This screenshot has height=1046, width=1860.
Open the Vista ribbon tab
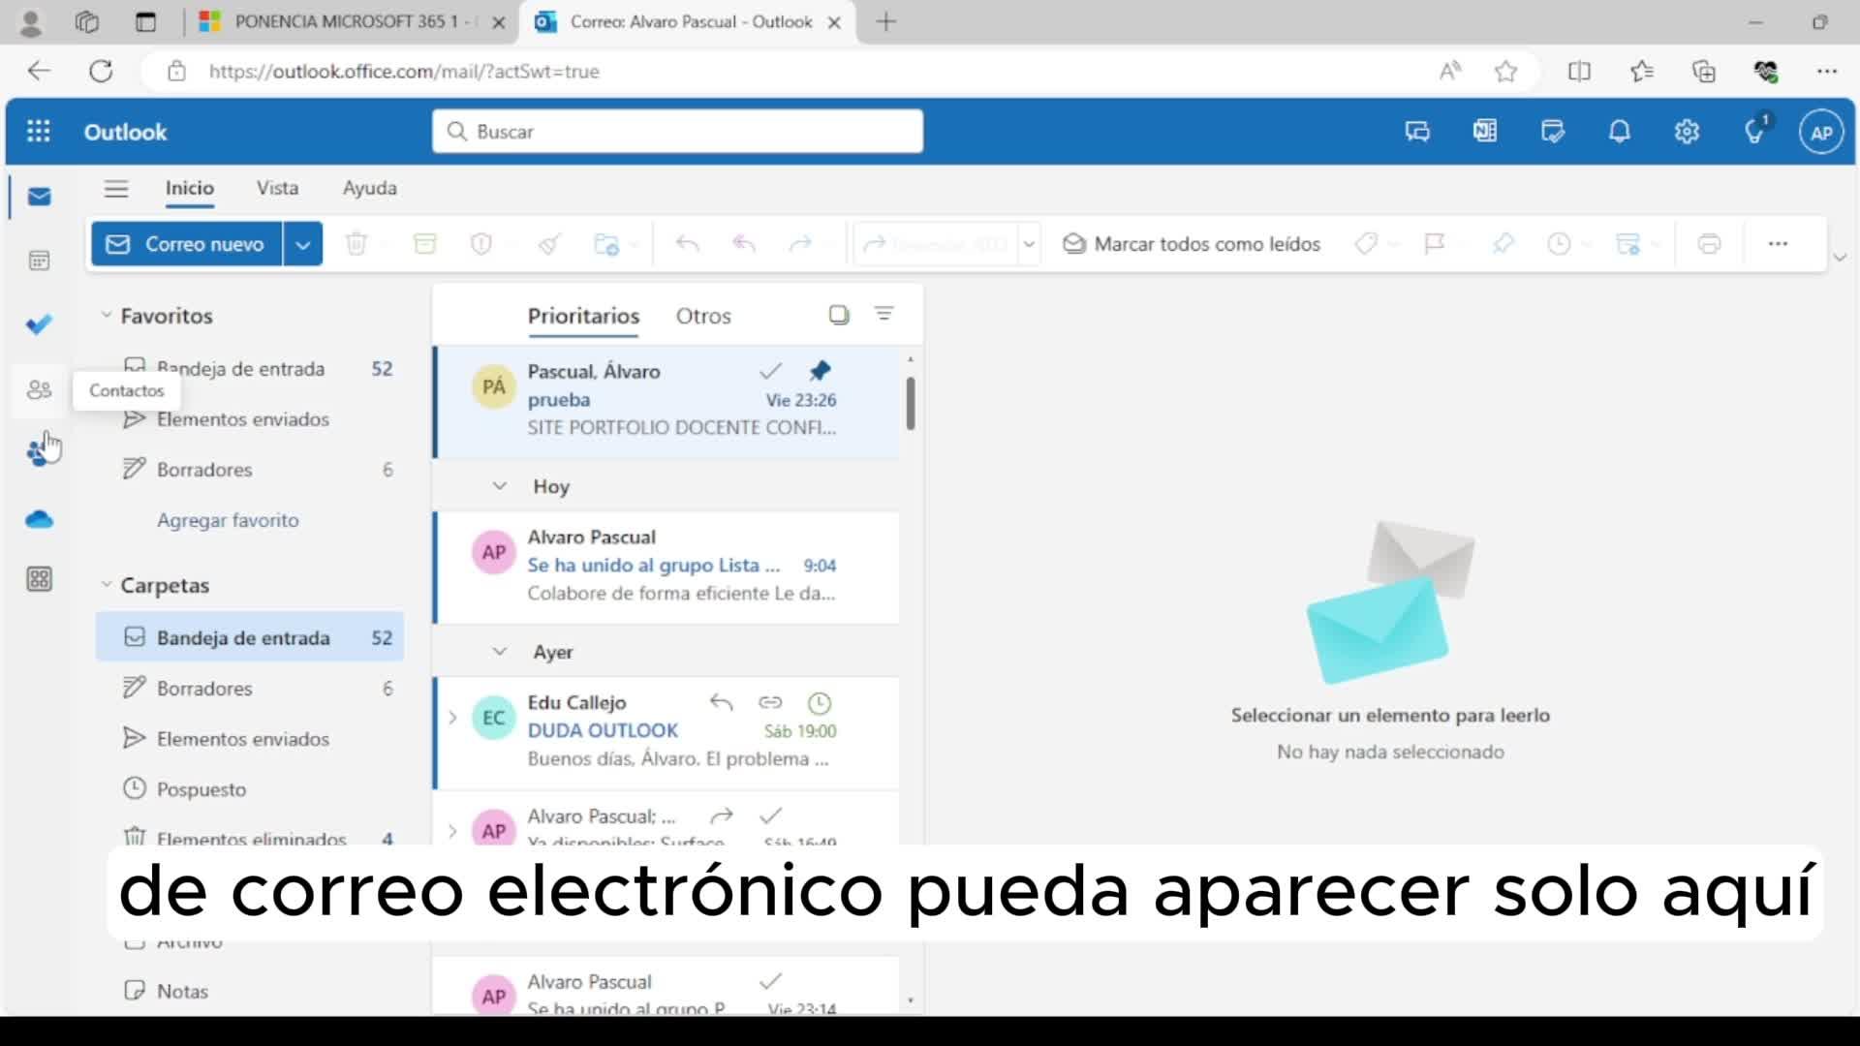[277, 188]
